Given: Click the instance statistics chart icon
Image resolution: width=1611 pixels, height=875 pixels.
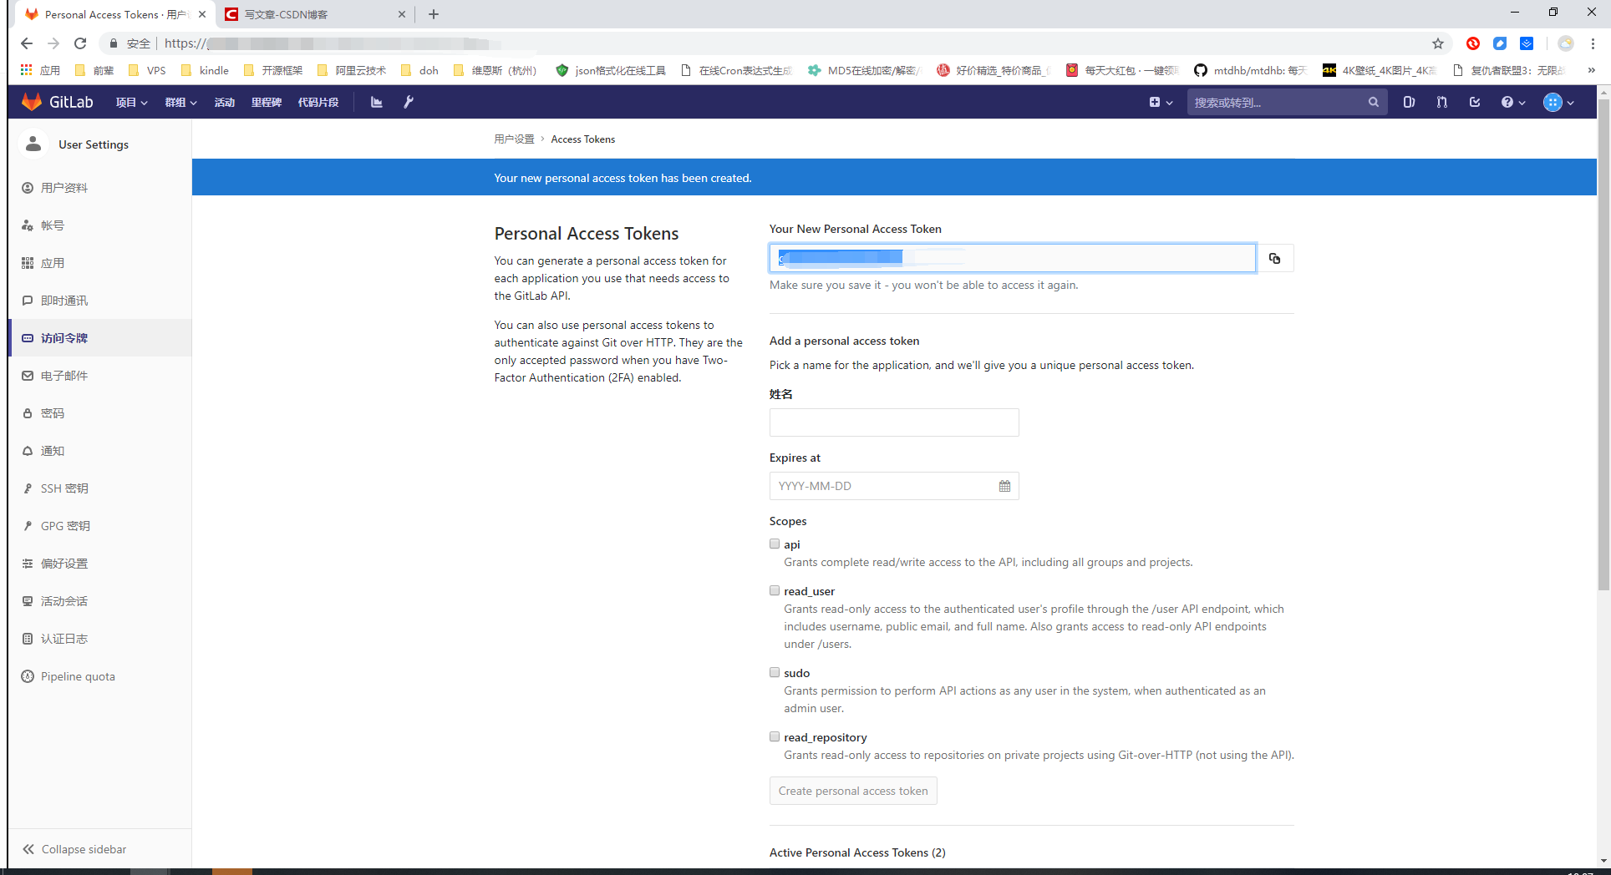Looking at the screenshot, I should 376,102.
